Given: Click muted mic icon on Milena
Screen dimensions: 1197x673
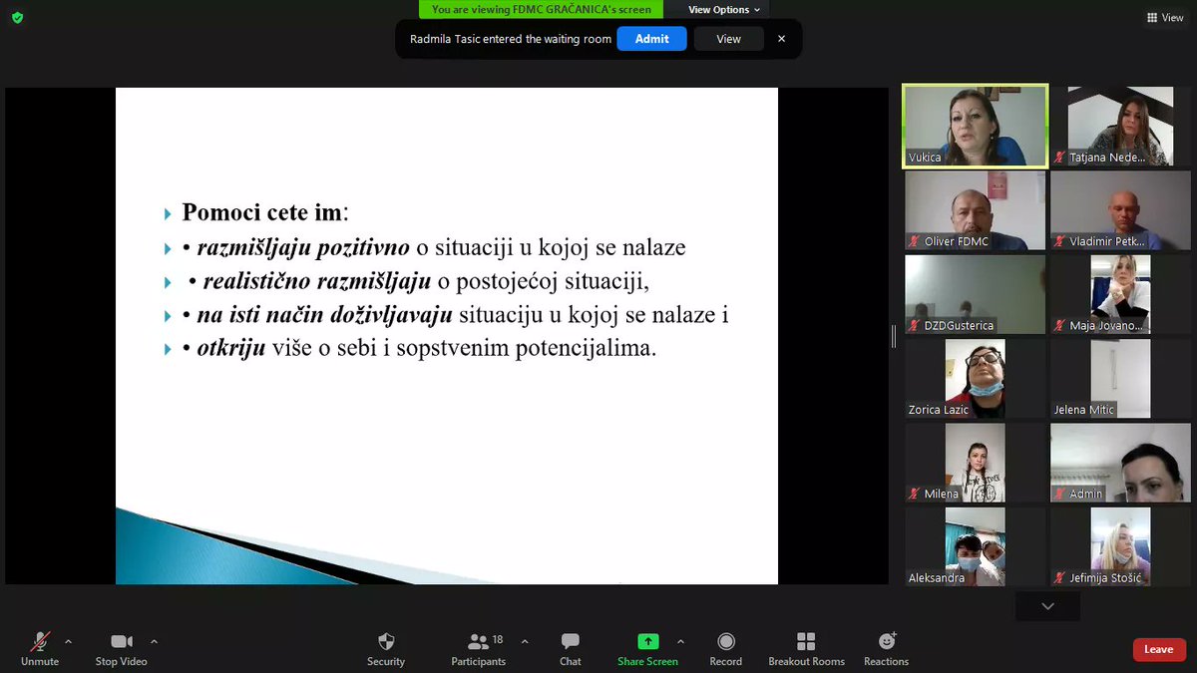Looking at the screenshot, I should 915,495.
